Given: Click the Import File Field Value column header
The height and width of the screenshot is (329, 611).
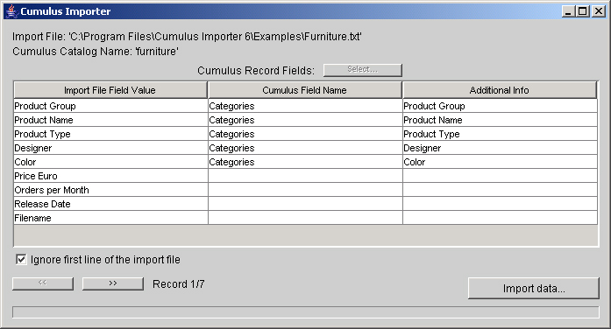Looking at the screenshot, I should 110,90.
